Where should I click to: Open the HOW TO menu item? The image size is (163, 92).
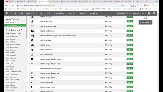pos(72,13)
